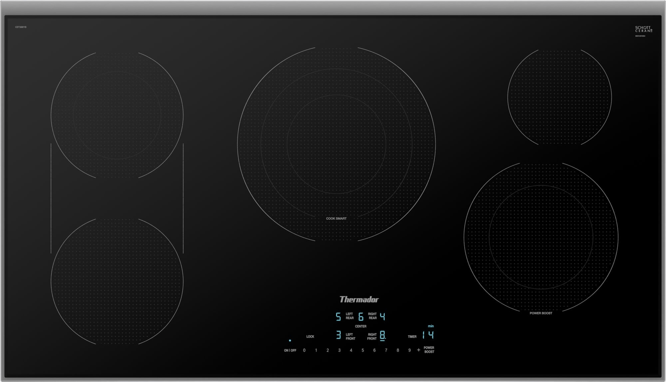
Task: Choose heat level 5 on number row
Action: click(363, 350)
